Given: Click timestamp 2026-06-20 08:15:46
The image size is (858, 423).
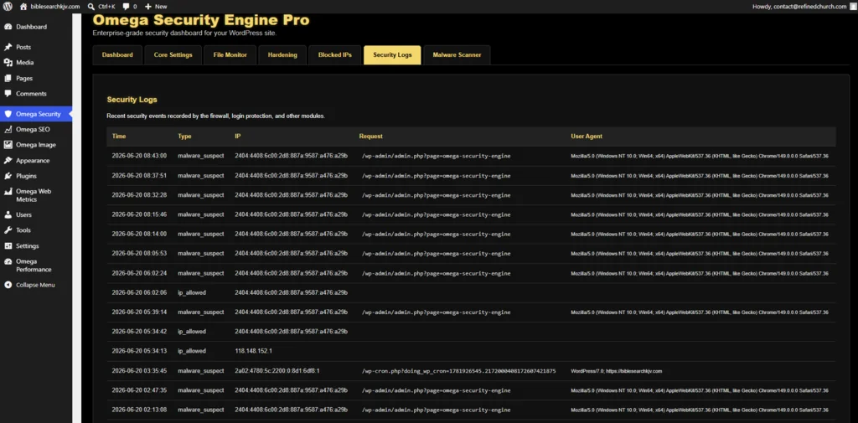Looking at the screenshot, I should (140, 214).
